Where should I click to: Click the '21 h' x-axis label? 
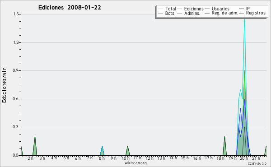tap(256, 158)
